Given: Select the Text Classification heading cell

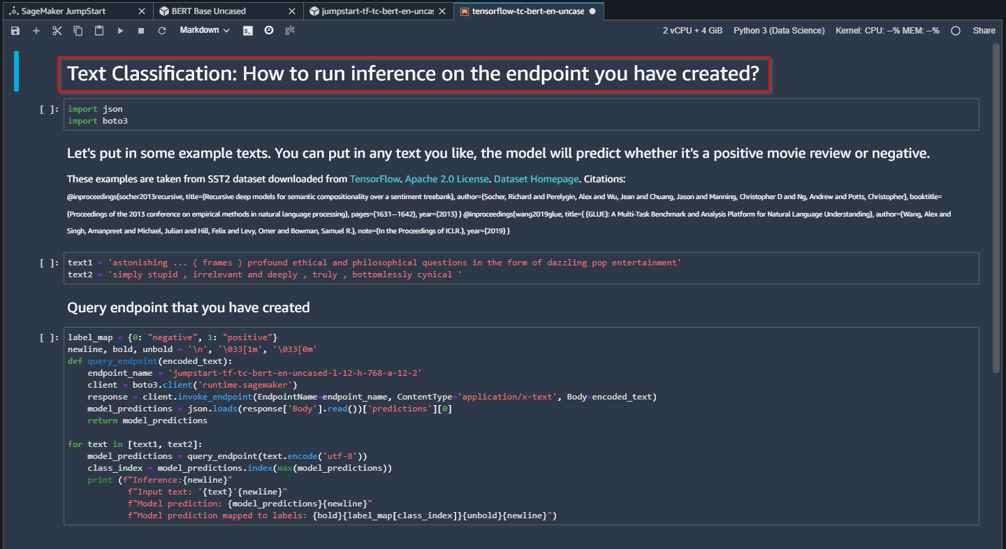Looking at the screenshot, I should click(413, 74).
